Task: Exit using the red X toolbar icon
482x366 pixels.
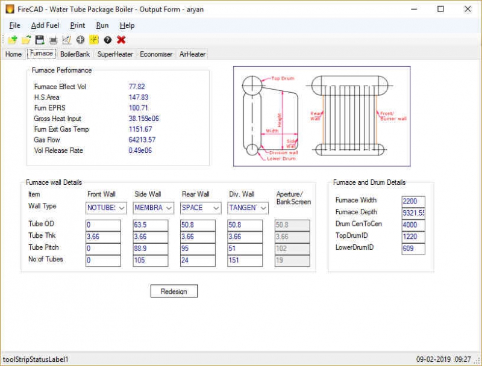Action: click(122, 40)
